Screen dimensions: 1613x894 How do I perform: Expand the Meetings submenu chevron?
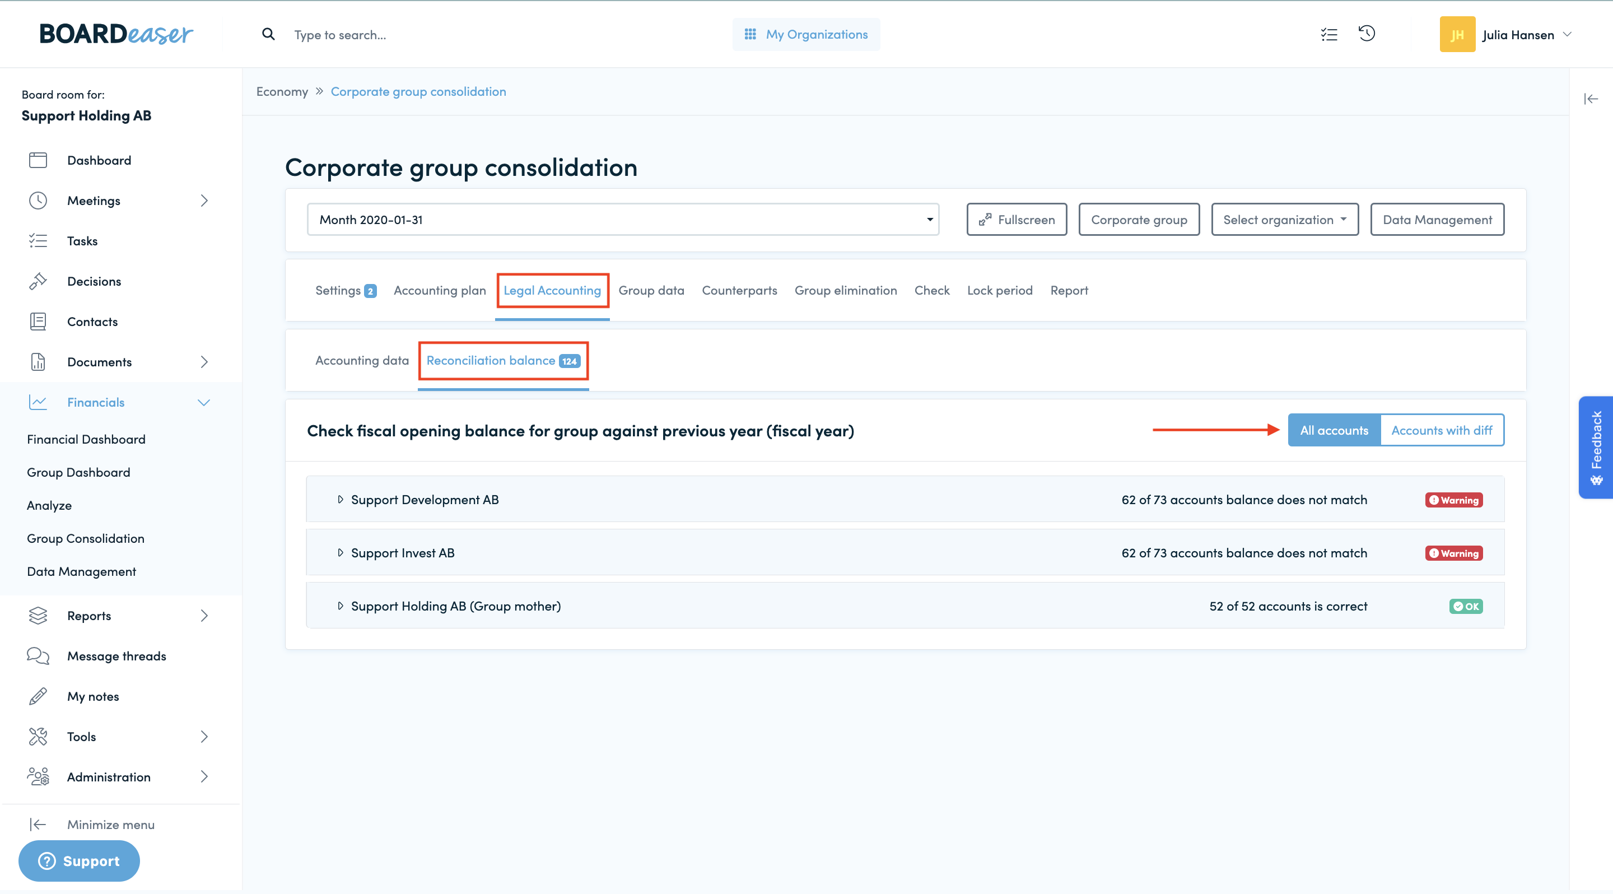coord(204,201)
